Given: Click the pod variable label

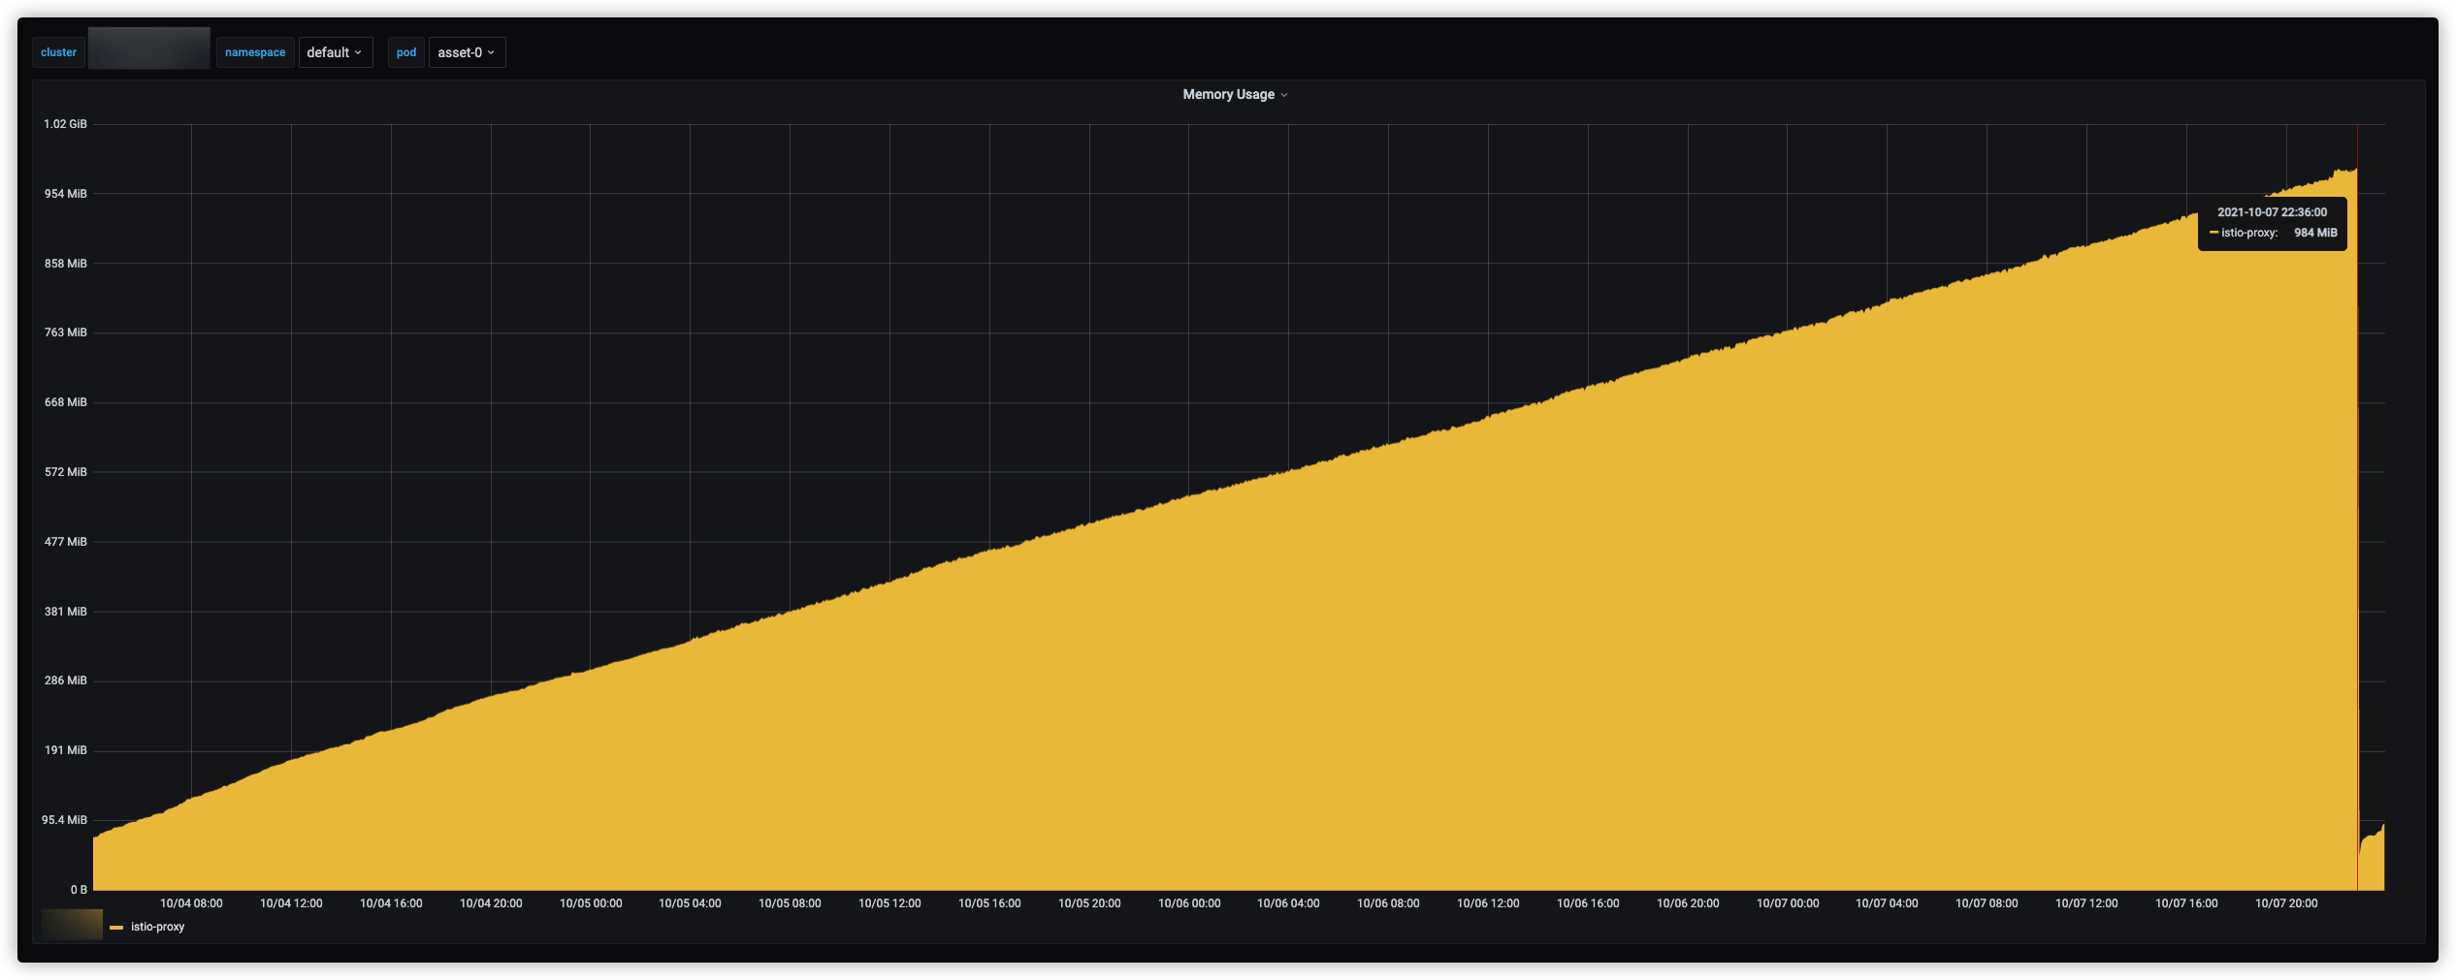Looking at the screenshot, I should point(406,52).
